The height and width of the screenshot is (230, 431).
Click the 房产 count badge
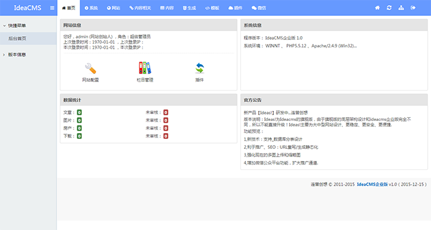pos(79,128)
